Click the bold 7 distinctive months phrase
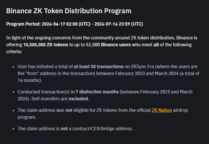Screen dimensions: 209x144 tap(97, 92)
